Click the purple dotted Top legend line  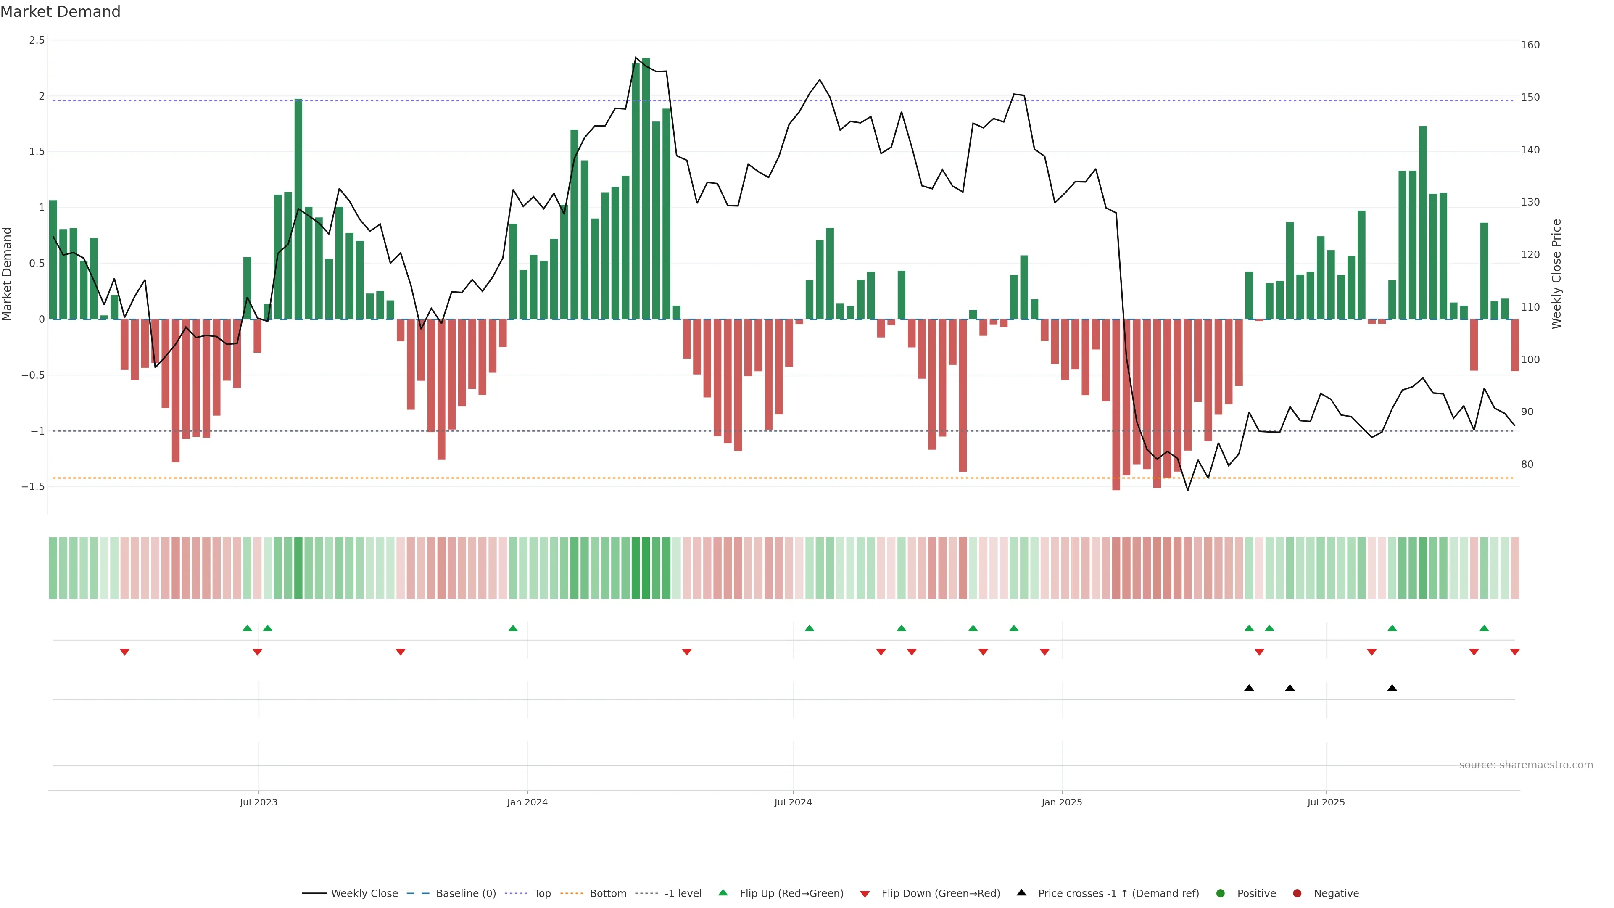(516, 894)
